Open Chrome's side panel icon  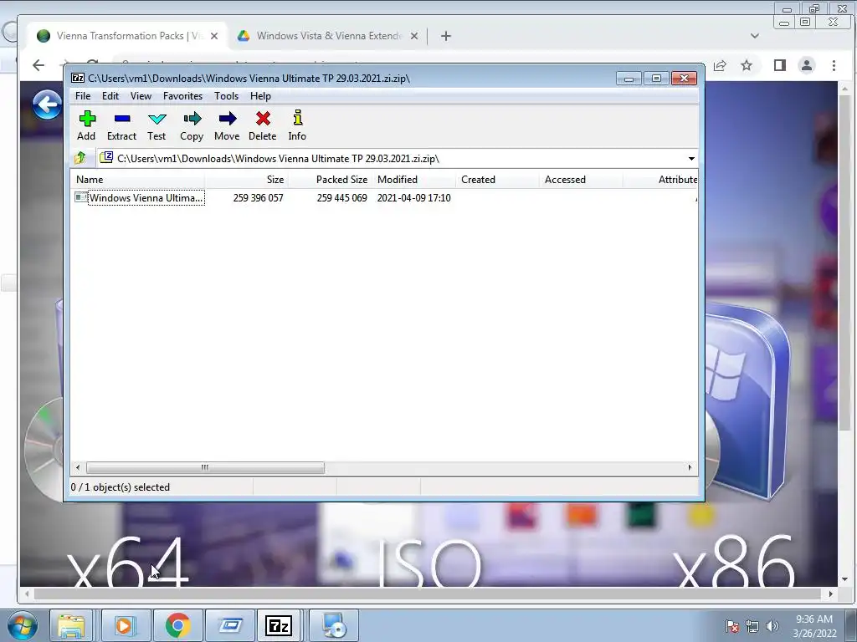[x=780, y=65]
